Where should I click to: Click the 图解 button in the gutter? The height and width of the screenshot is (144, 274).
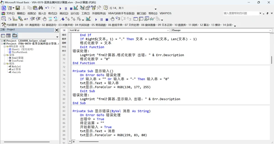pyautogui.click(x=64, y=43)
